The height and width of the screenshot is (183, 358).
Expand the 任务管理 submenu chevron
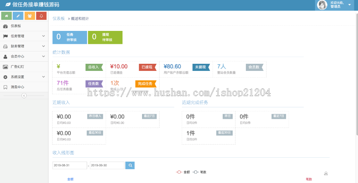click(43, 36)
